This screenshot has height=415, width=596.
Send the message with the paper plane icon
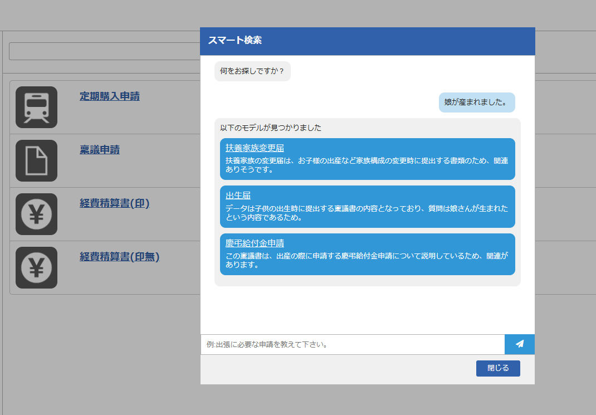pyautogui.click(x=519, y=344)
